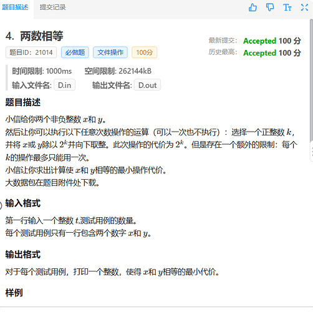Click the D.out output file name
Screen dimensions: 313x312
click(148, 85)
